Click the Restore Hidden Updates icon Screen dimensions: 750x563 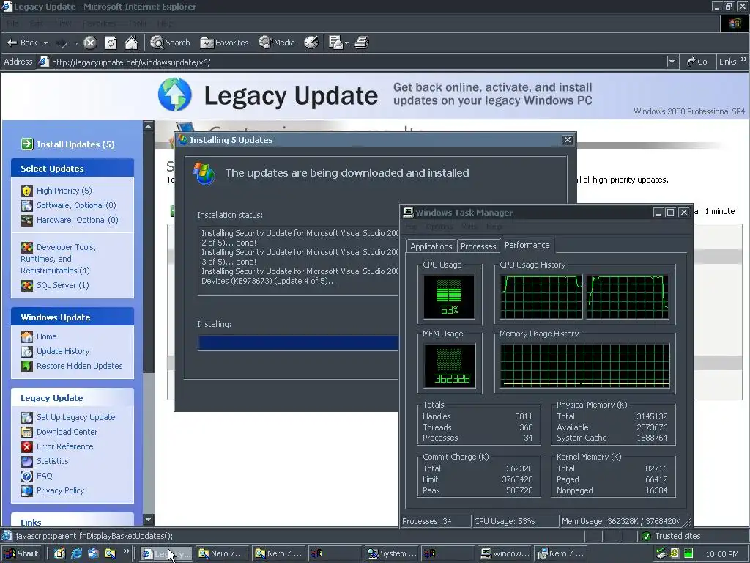(x=27, y=367)
